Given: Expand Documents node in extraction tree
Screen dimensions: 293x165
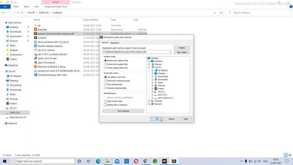Looking at the screenshot, I should pos(152,77).
